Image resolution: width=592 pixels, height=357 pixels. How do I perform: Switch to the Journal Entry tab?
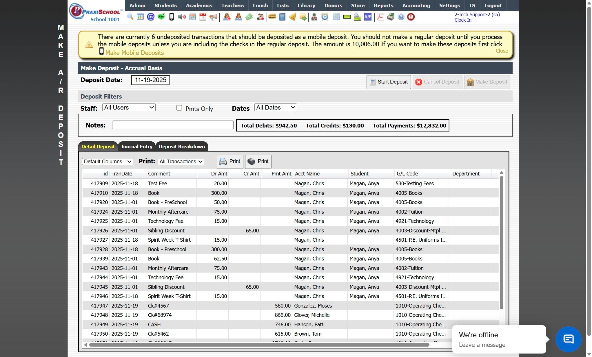point(136,147)
